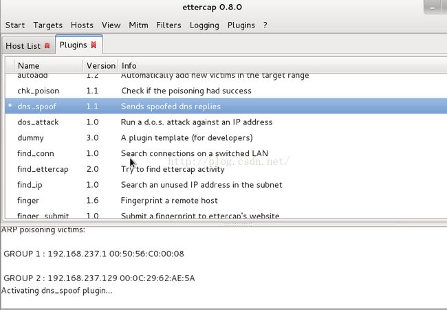The image size is (447, 310).
Task: Open the Start menu
Action: [15, 25]
